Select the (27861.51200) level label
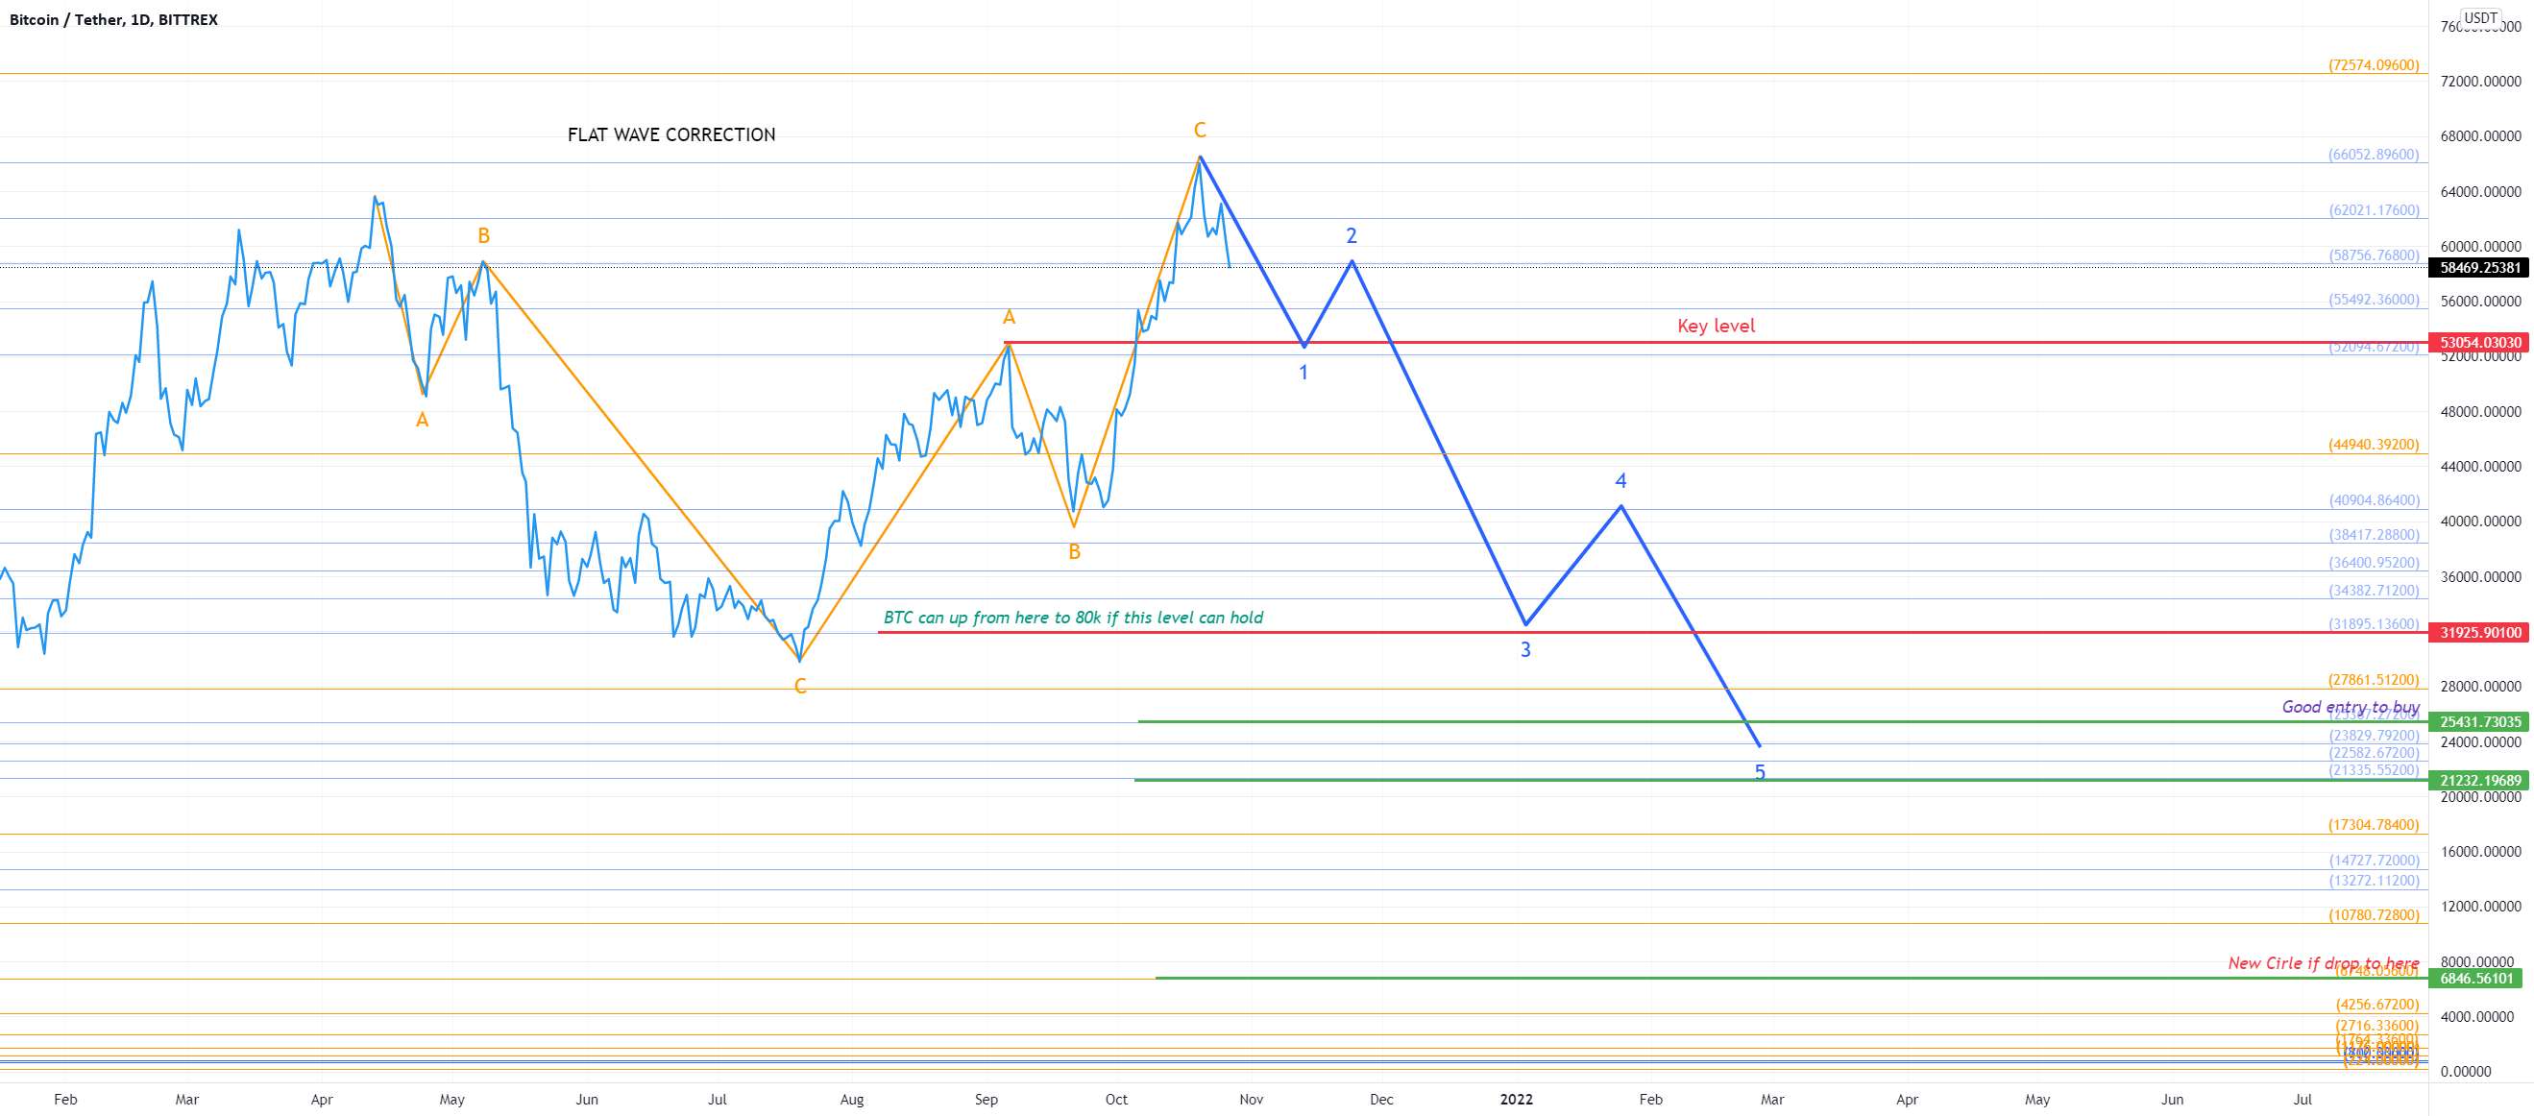This screenshot has width=2534, height=1116. tap(2374, 679)
